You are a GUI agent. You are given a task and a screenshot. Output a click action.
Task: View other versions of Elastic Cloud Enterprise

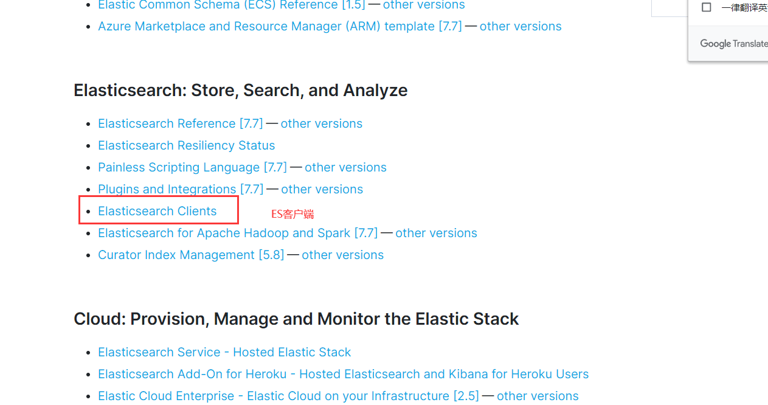click(x=538, y=396)
